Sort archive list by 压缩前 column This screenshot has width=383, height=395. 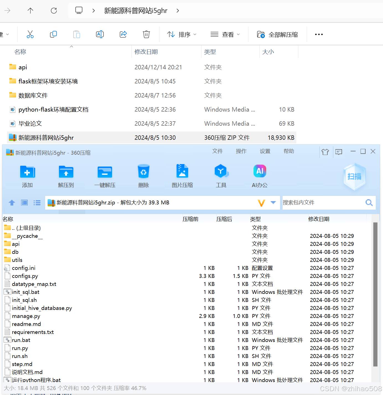pos(190,219)
